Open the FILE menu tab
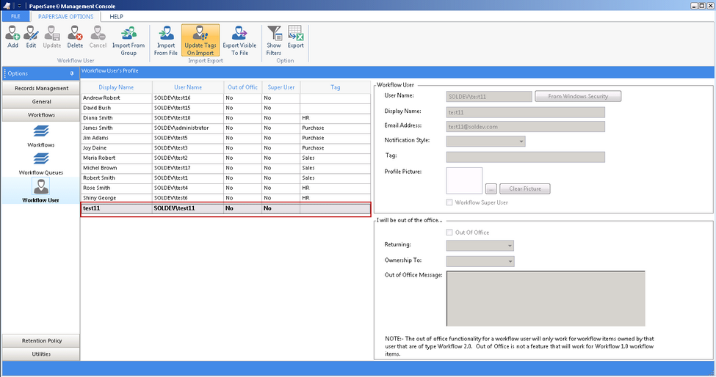Image resolution: width=716 pixels, height=377 pixels. (x=15, y=16)
